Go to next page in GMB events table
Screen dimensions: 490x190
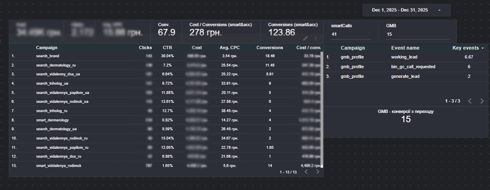(x=482, y=101)
